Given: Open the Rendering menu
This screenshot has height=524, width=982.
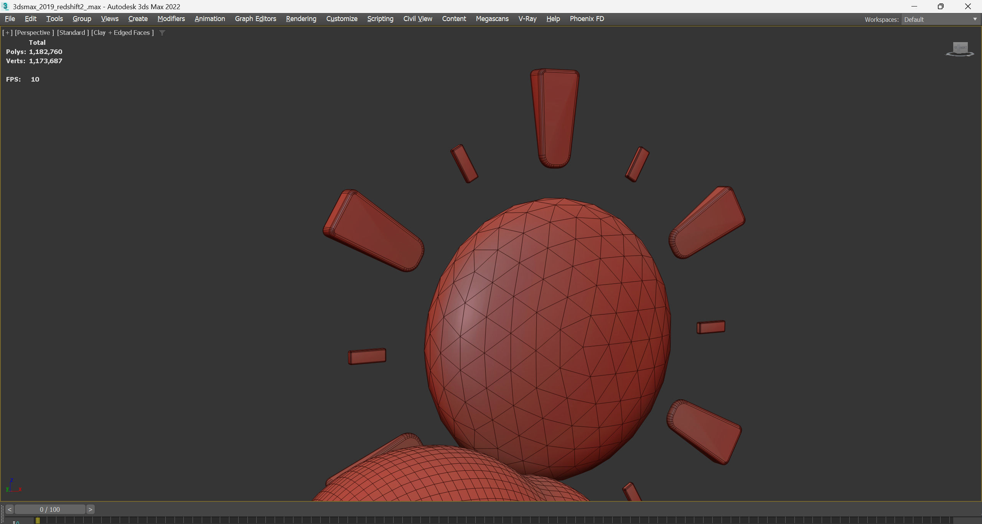Looking at the screenshot, I should [x=301, y=19].
